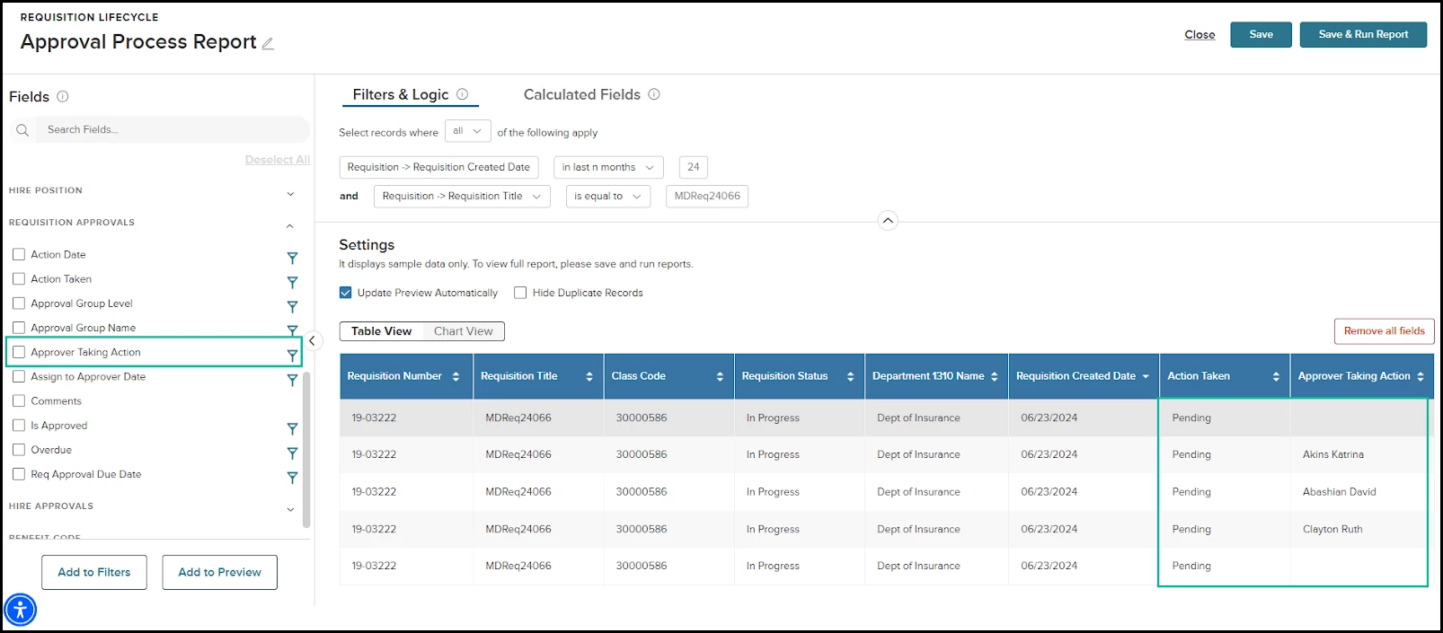The width and height of the screenshot is (1443, 633).
Task: Open the 'in last n months' operator dropdown
Action: point(608,167)
